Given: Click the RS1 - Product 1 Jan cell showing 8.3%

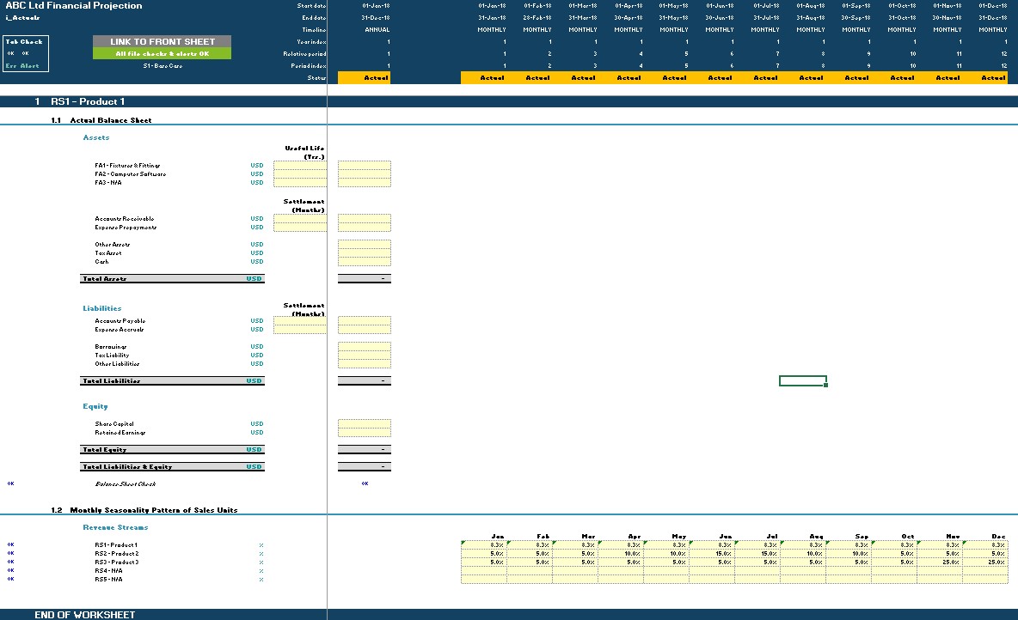Looking at the screenshot, I should point(484,545).
